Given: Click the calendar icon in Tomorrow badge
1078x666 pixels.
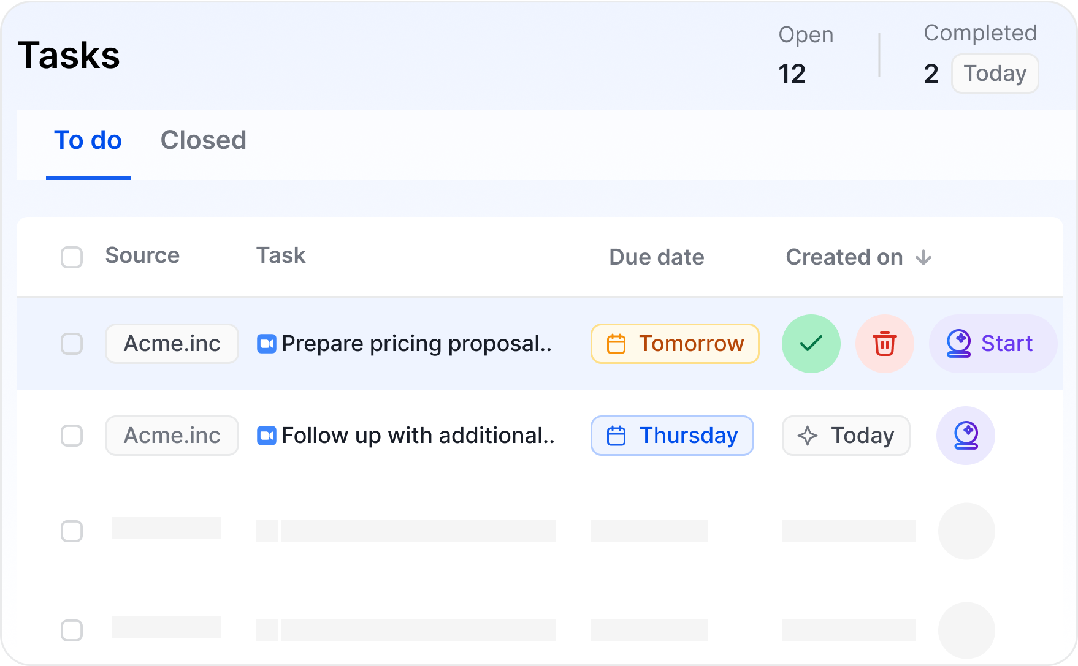Looking at the screenshot, I should tap(616, 344).
